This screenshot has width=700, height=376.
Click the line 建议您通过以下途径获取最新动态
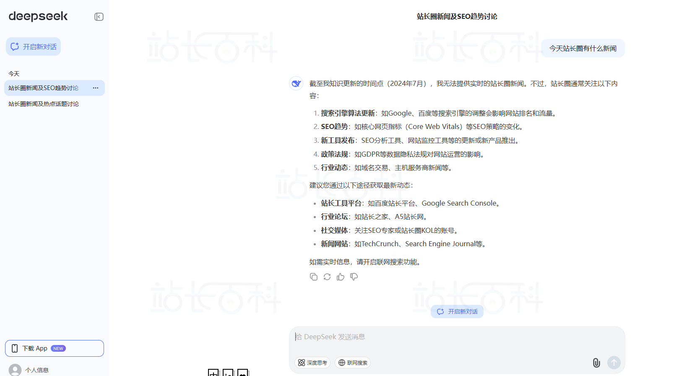[x=362, y=185]
